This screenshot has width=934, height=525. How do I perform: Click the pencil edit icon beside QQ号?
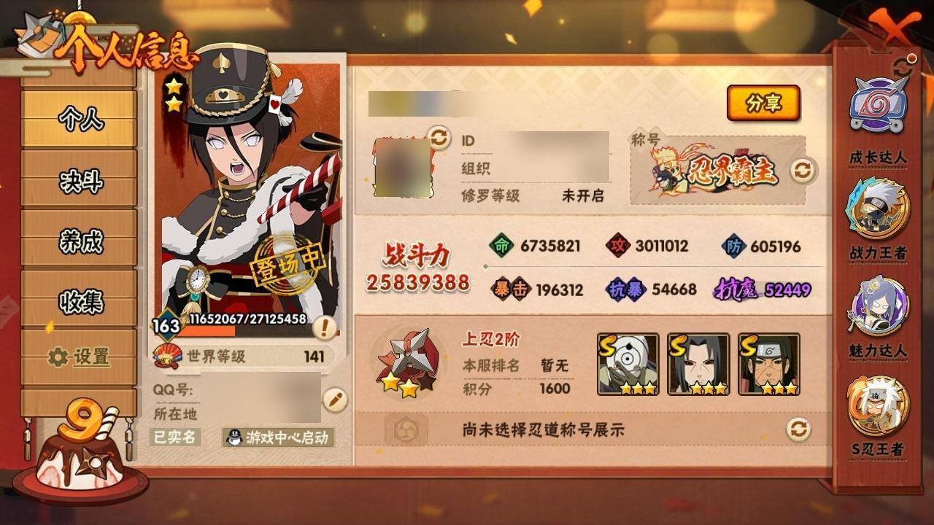point(334,400)
